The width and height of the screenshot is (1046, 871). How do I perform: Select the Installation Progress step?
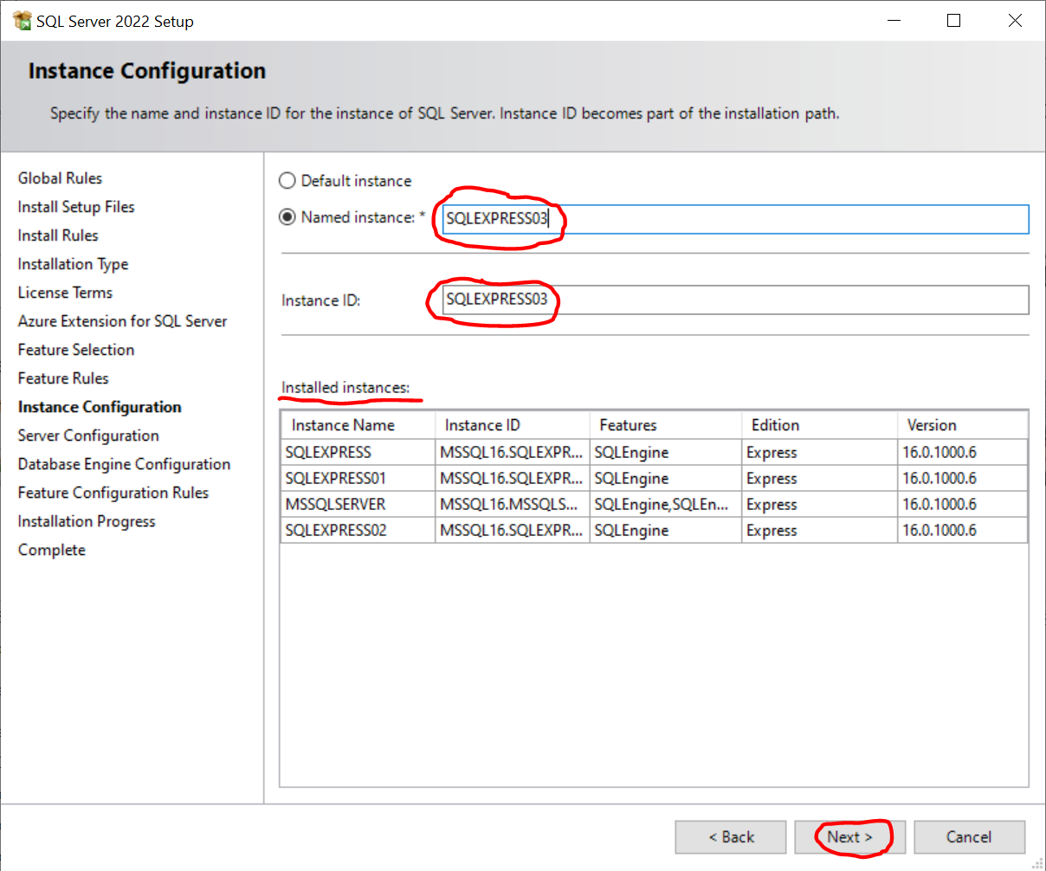pyautogui.click(x=87, y=521)
